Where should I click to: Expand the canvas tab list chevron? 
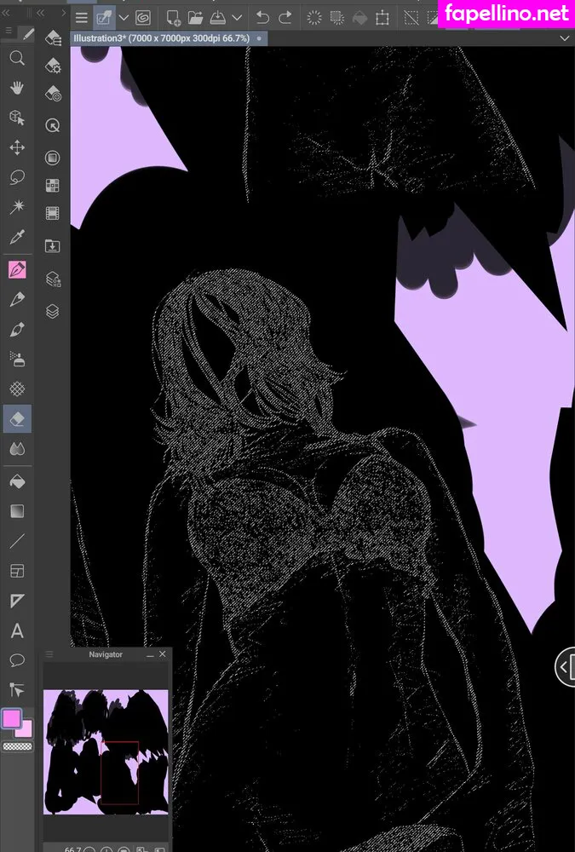click(564, 38)
